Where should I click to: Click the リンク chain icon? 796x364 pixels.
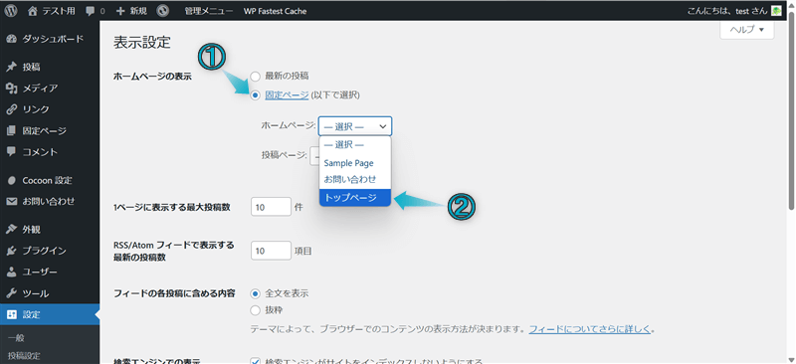[x=12, y=109]
